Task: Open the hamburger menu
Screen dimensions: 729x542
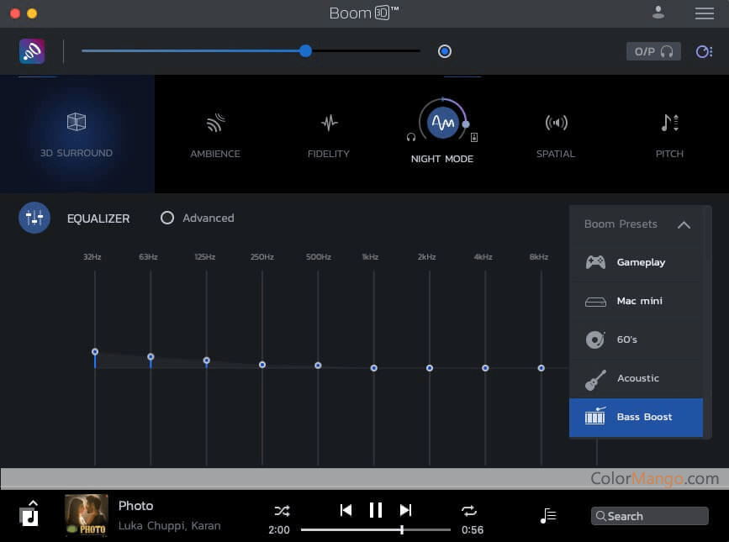Action: click(705, 13)
